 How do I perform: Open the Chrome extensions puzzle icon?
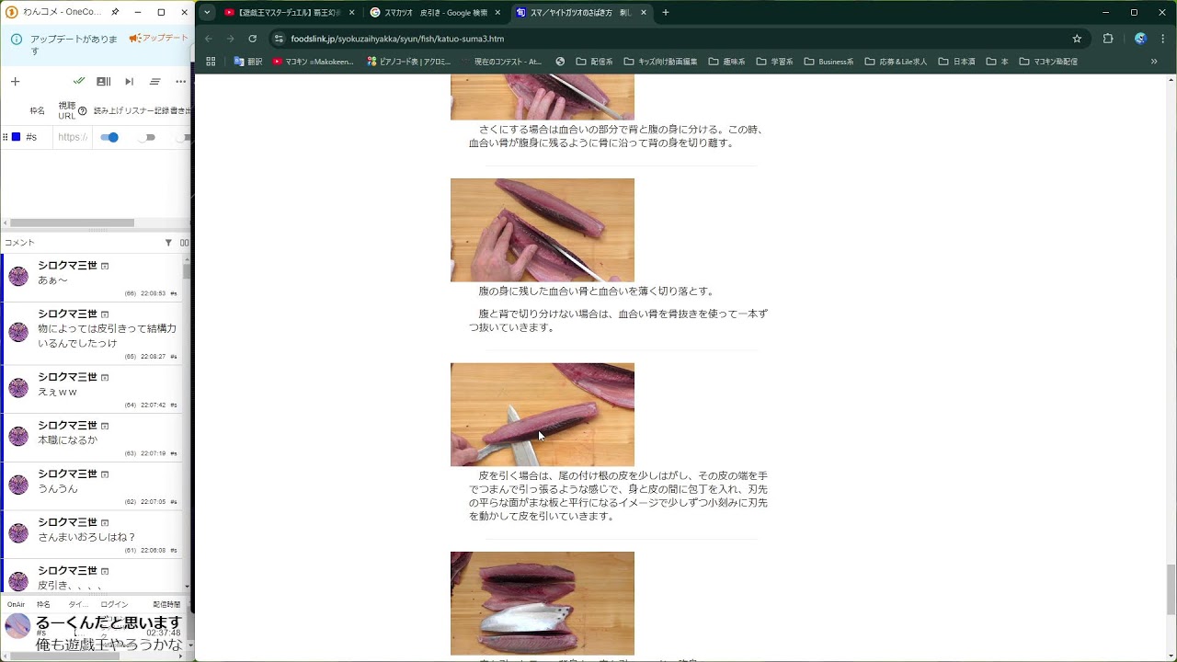(x=1108, y=39)
